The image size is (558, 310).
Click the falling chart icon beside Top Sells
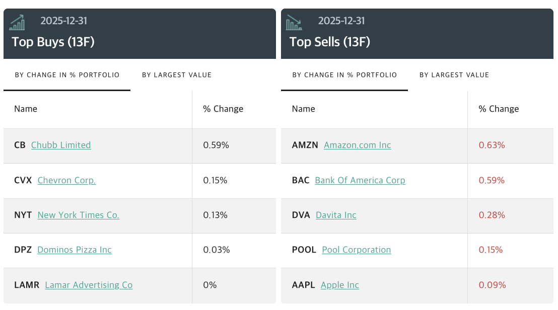[294, 23]
